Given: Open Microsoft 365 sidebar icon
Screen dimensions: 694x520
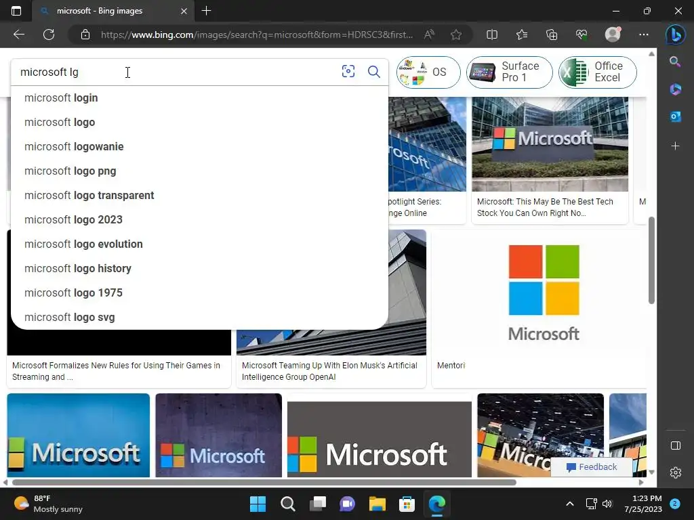Looking at the screenshot, I should [675, 89].
